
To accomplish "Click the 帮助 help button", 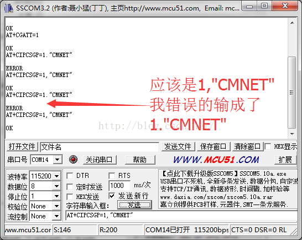I will coord(140,160).
